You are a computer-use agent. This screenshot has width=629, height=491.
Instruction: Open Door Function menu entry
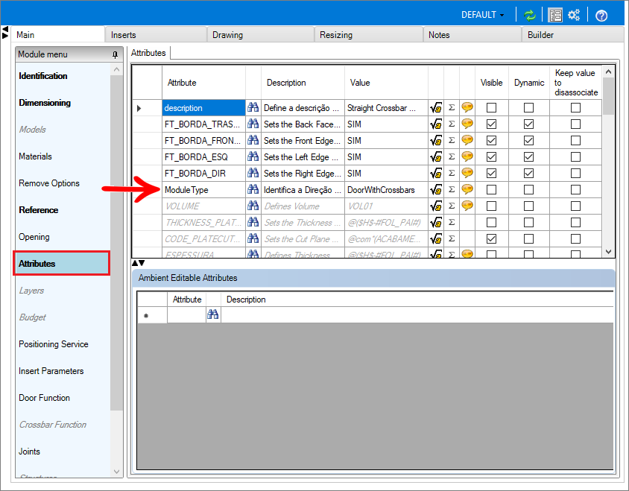[x=44, y=398]
